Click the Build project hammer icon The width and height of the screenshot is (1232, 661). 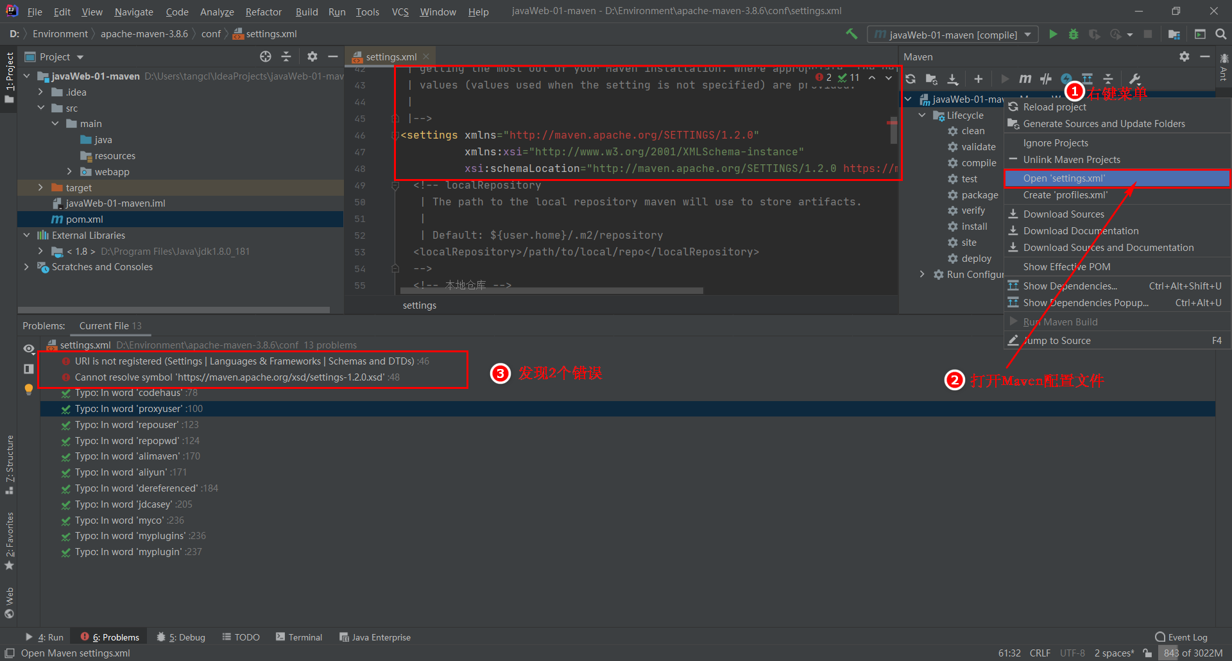coord(851,34)
